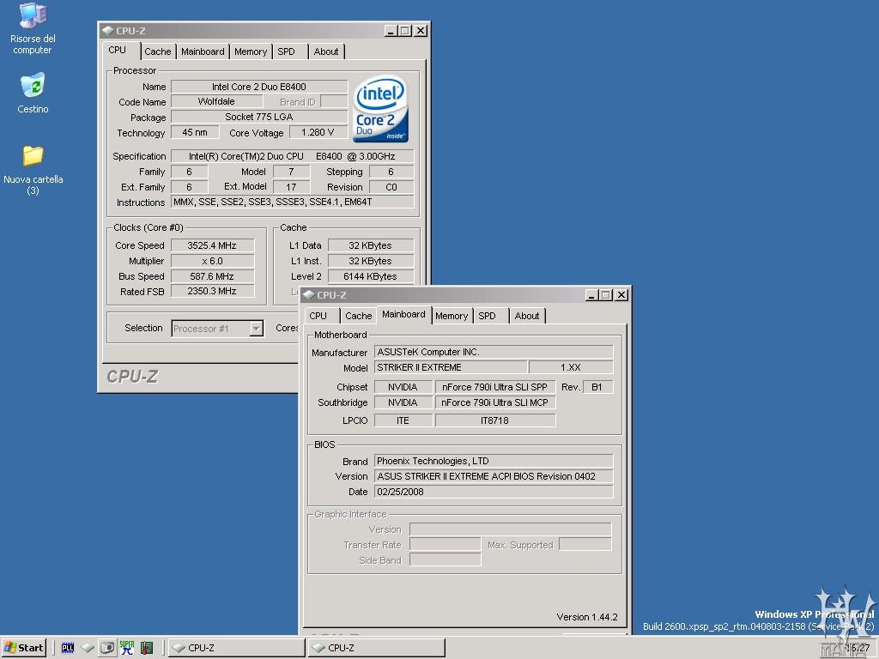This screenshot has width=879, height=659.
Task: Click the BIOS Brand field Phoenix Technologies, LTD
Action: tap(494, 461)
